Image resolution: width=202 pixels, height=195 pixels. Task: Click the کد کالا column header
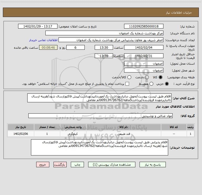(x=174, y=127)
